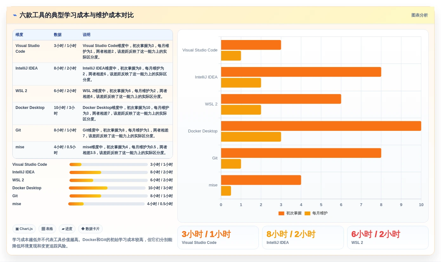This screenshot has width=441, height=262.
Task: Click the Docker Desktop table cell
Action: [x=32, y=113]
